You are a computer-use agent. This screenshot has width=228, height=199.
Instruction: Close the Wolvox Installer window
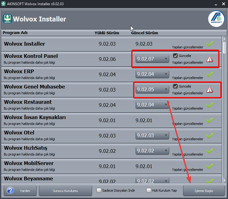pos(223,4)
